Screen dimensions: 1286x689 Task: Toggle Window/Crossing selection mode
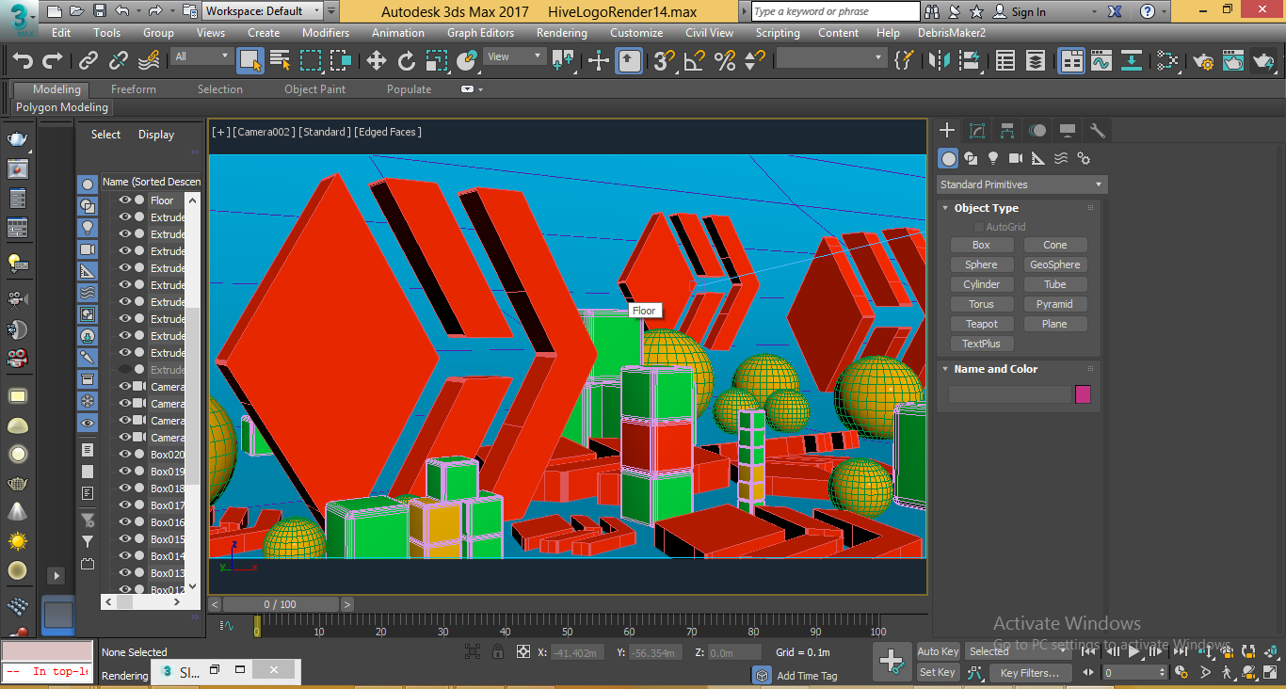click(341, 61)
